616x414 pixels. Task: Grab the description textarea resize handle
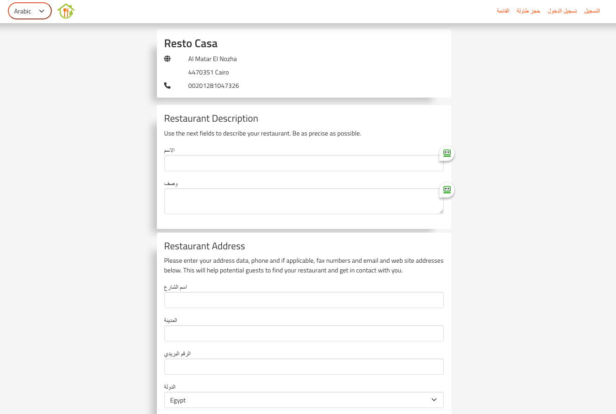pyautogui.click(x=441, y=211)
